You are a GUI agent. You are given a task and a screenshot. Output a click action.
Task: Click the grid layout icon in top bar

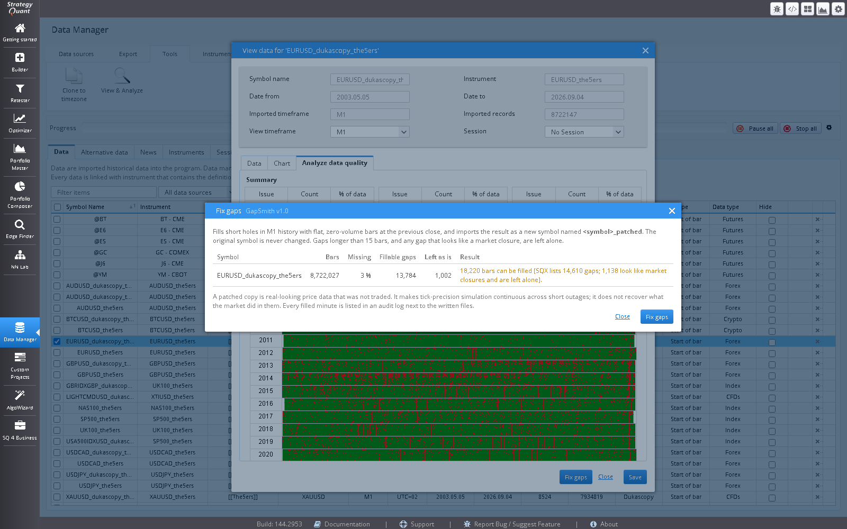pyautogui.click(x=807, y=8)
